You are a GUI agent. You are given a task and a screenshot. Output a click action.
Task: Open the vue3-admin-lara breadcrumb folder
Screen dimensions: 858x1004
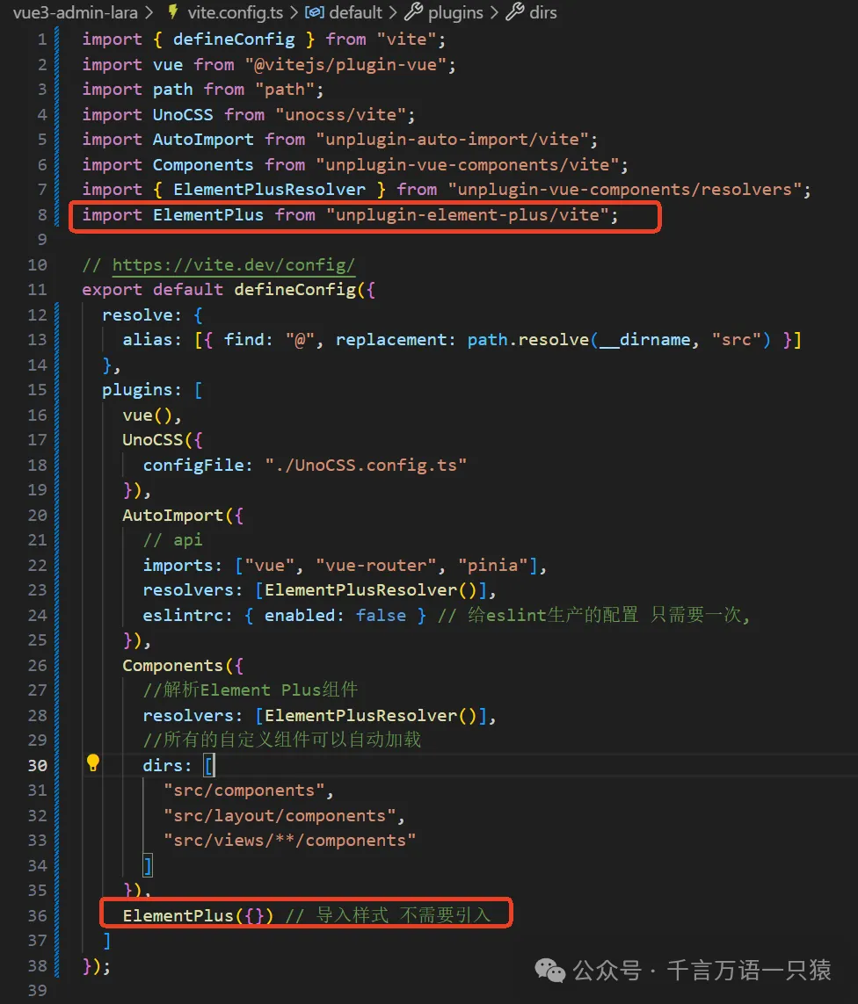[x=70, y=13]
